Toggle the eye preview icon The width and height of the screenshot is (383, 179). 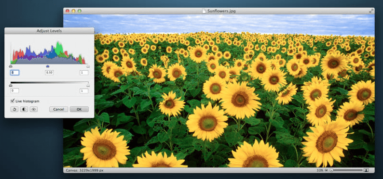tap(34, 109)
